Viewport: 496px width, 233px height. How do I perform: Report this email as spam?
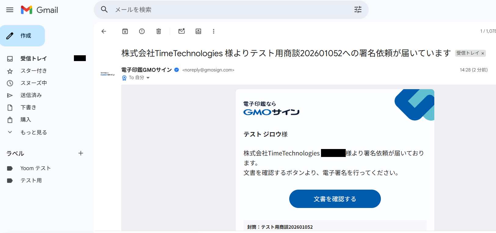pyautogui.click(x=142, y=31)
